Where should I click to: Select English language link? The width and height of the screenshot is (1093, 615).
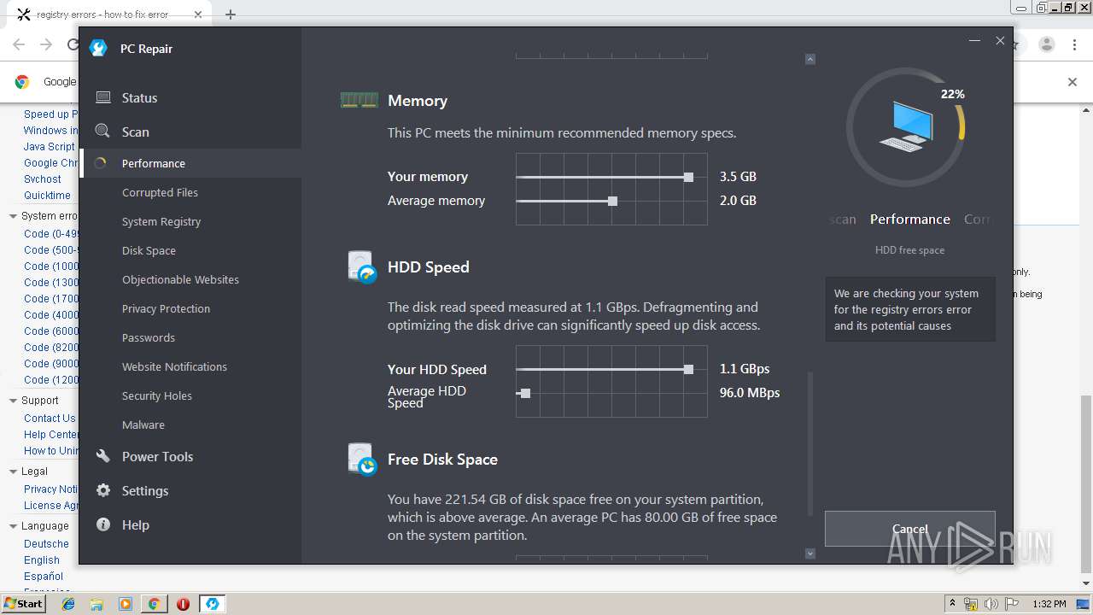42,560
